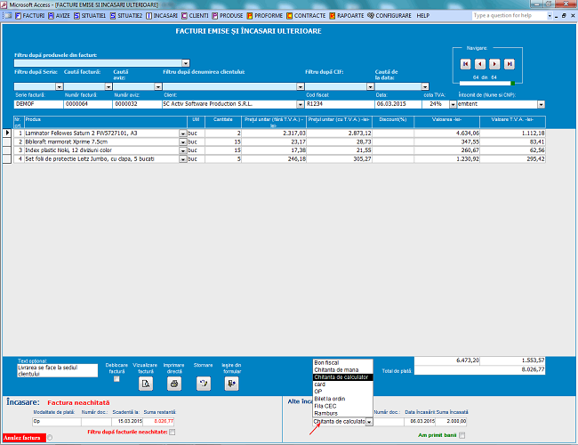This screenshot has width=578, height=445.
Task: Click the Modalitate de plată field Op
Action: coord(57,421)
